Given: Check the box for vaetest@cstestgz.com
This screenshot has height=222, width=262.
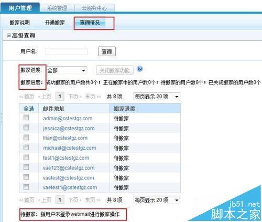Looking at the screenshot, I should tap(26, 177).
